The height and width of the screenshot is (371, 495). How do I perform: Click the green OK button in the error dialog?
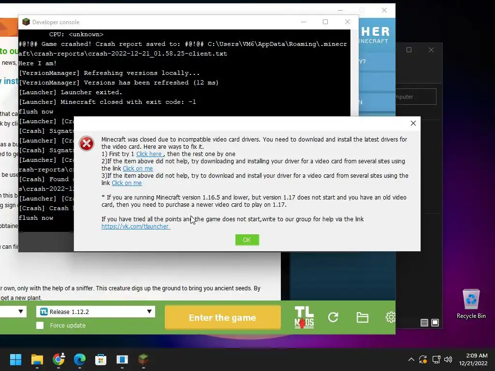coord(247,240)
